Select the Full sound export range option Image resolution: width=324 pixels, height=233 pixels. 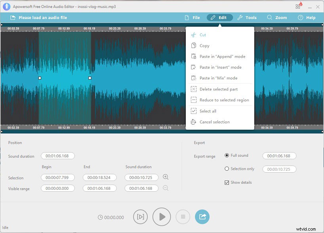[x=226, y=156]
